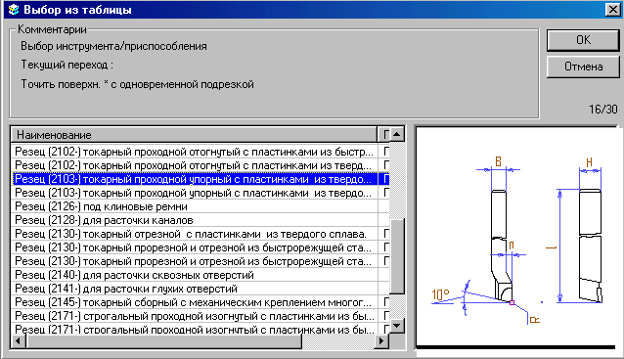Select Резец (2102-) отогнутый из быстр... row
Image resolution: width=624 pixels, height=359 pixels.
(x=201, y=152)
